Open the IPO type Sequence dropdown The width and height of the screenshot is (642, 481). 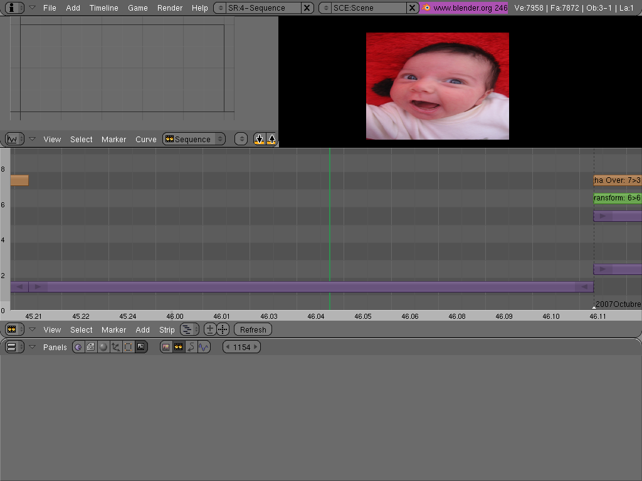194,139
